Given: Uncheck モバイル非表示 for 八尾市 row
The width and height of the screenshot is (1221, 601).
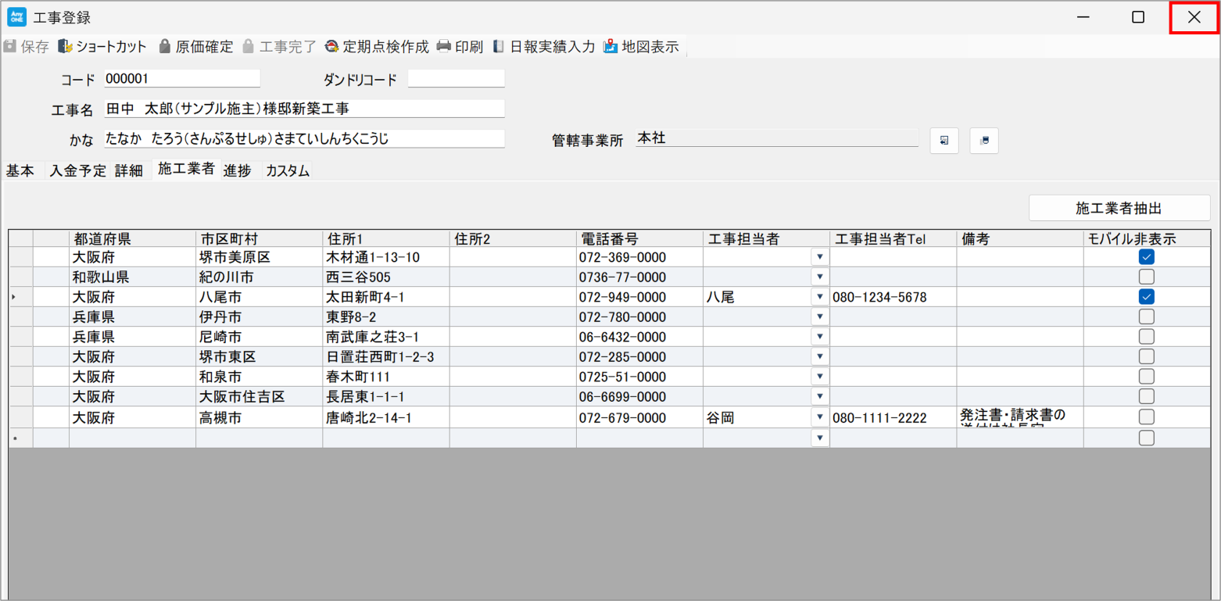Looking at the screenshot, I should [x=1146, y=297].
